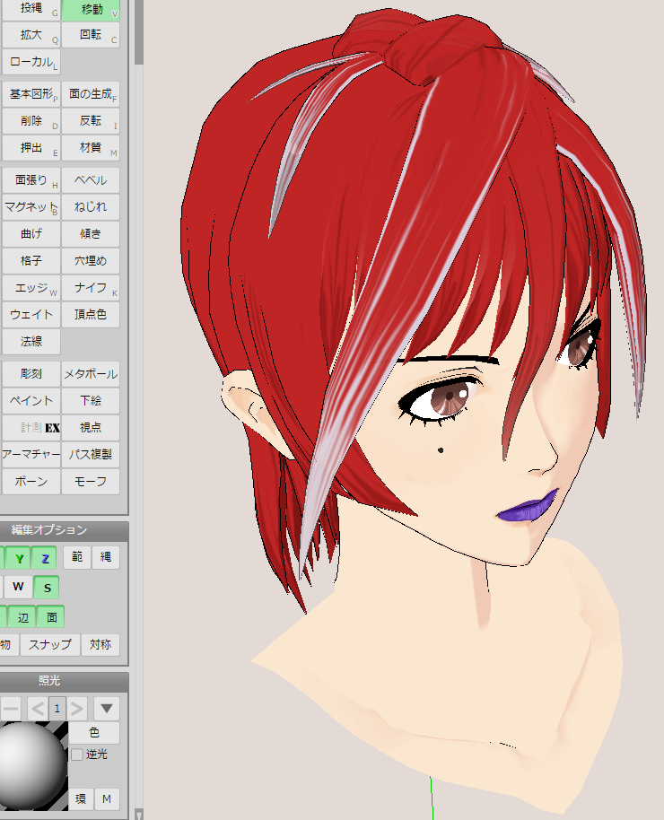Screen dimensions: 664x820
Task: Toggle the 面 (face) selection option
Action: (51, 617)
